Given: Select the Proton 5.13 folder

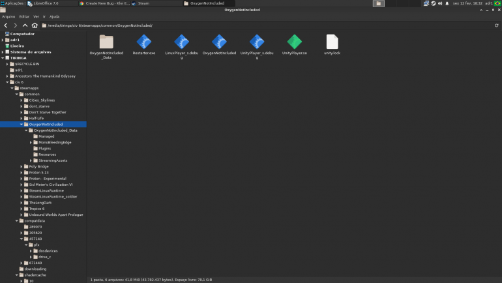Looking at the screenshot, I should click(38, 173).
